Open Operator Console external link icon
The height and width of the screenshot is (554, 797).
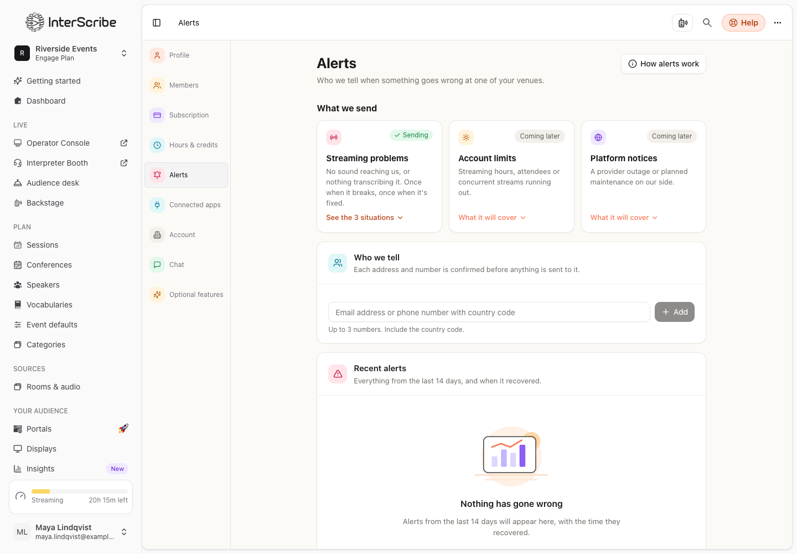pos(124,143)
